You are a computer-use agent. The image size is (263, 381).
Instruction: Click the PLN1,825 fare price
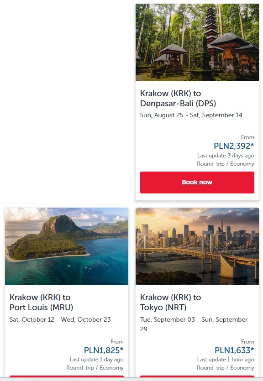point(104,350)
